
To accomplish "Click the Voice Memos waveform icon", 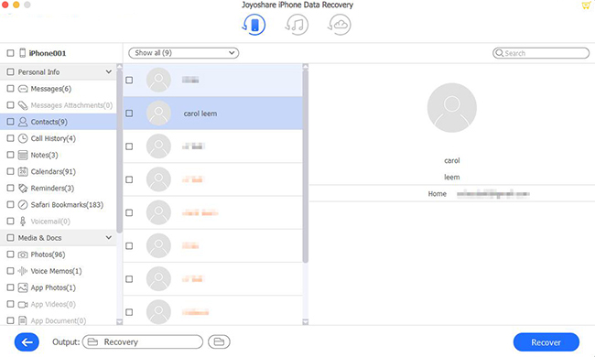I will 23,271.
